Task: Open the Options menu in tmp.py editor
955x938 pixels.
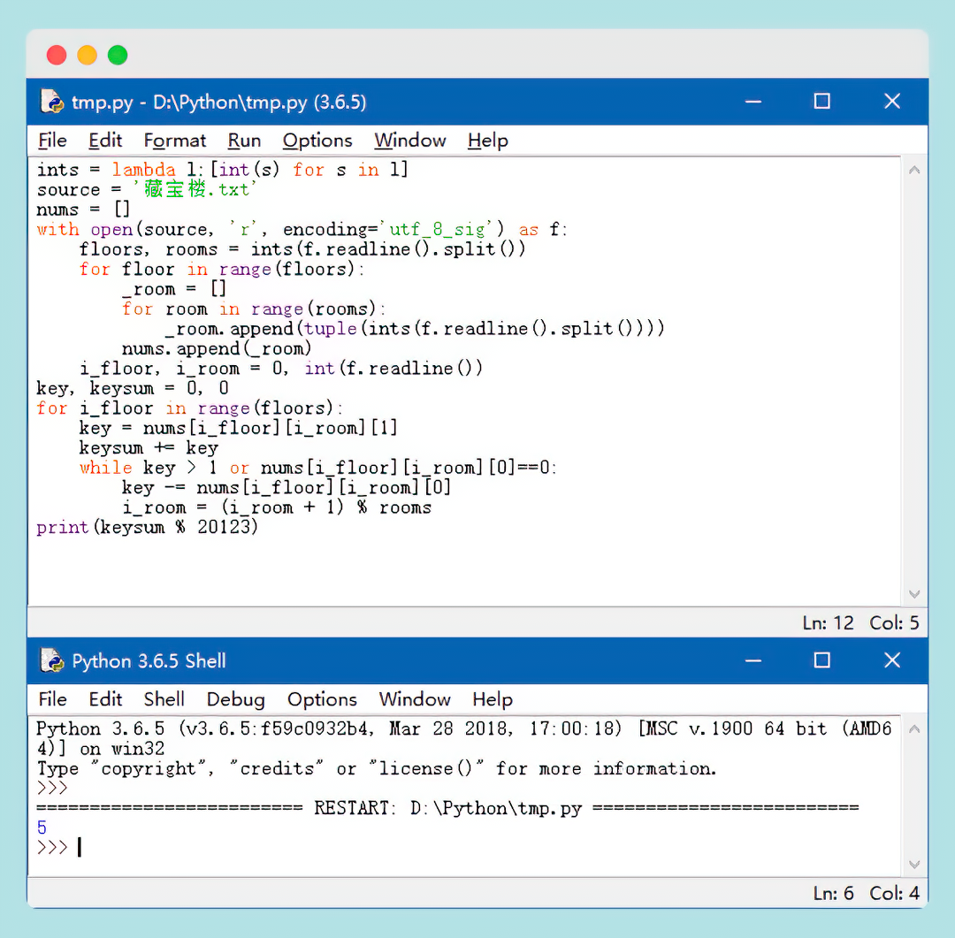Action: (x=317, y=141)
